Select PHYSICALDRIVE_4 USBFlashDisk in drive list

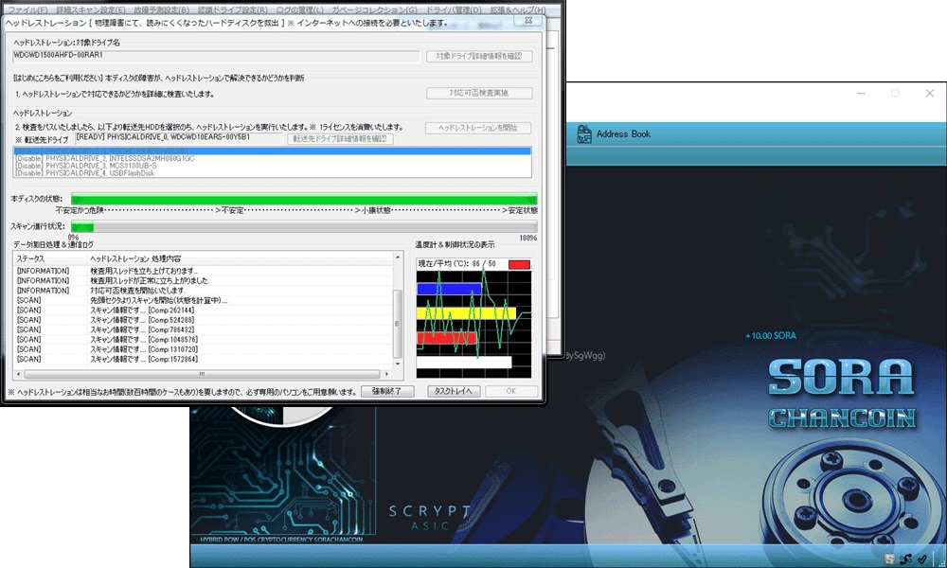pos(273,172)
